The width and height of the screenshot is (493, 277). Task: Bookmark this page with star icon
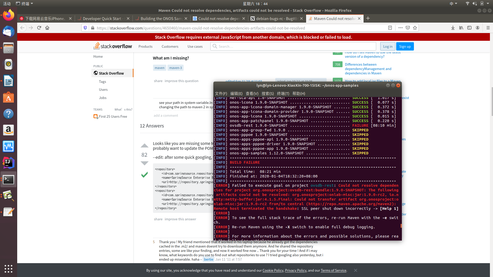[415, 28]
